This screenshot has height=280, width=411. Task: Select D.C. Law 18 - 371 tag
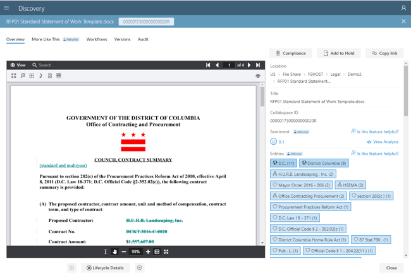click(x=295, y=217)
